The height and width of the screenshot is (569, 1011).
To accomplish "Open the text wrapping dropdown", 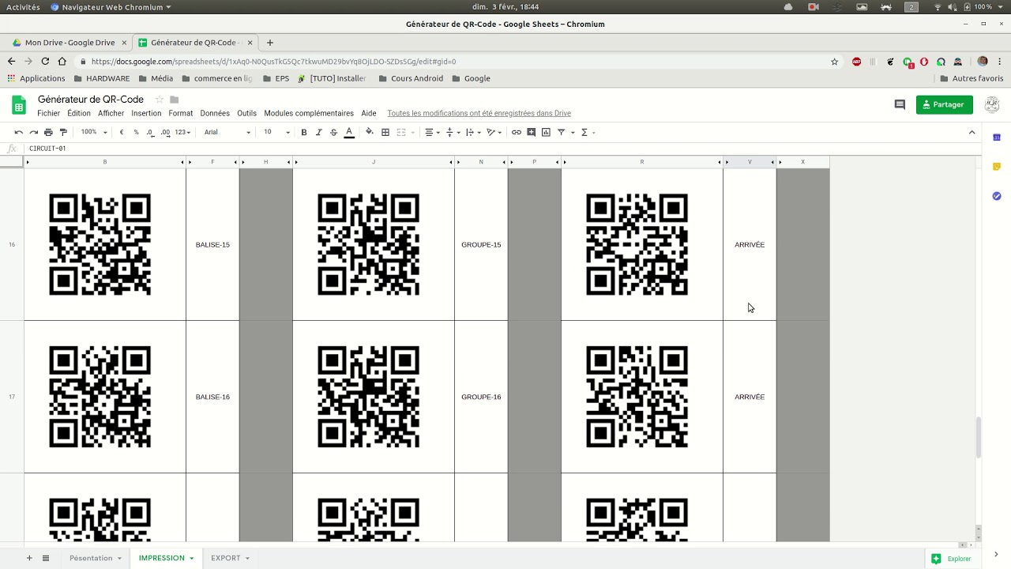I will [x=472, y=132].
